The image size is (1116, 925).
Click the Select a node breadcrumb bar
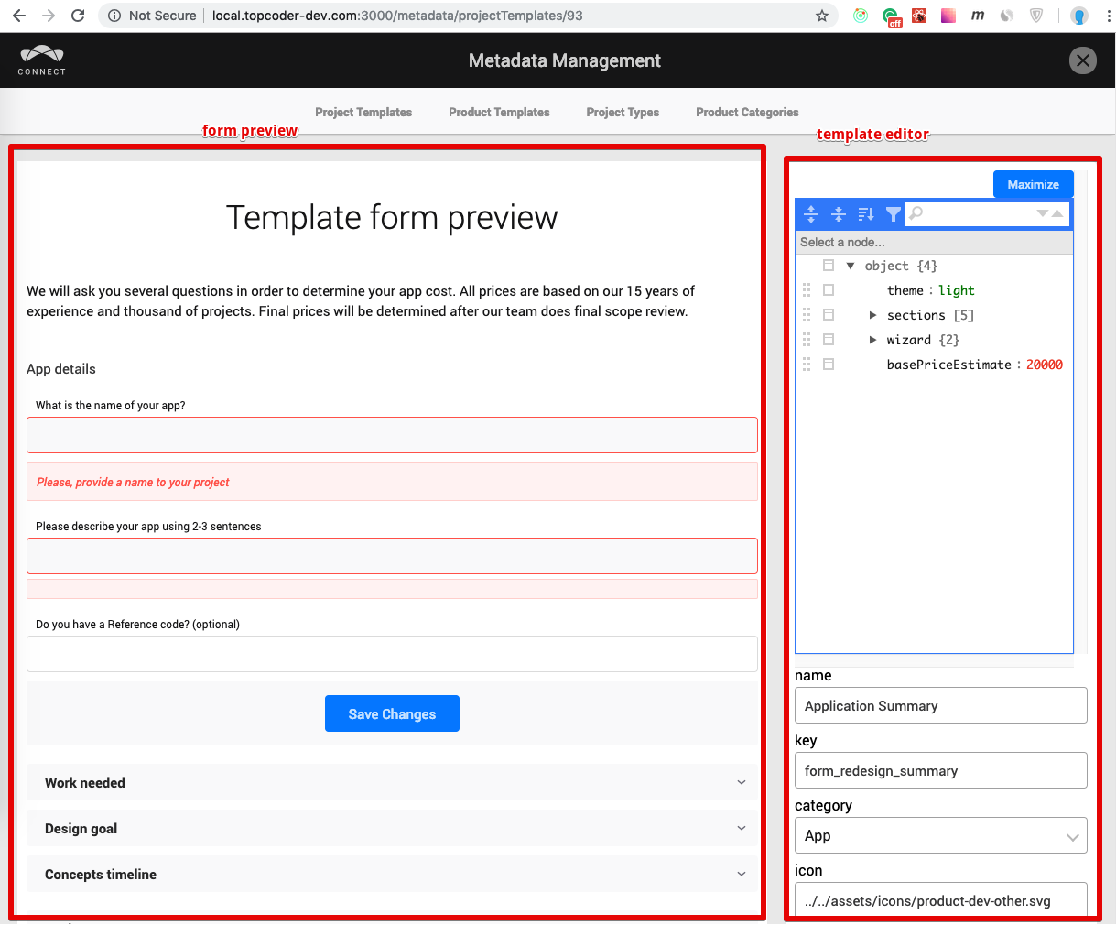click(x=934, y=243)
